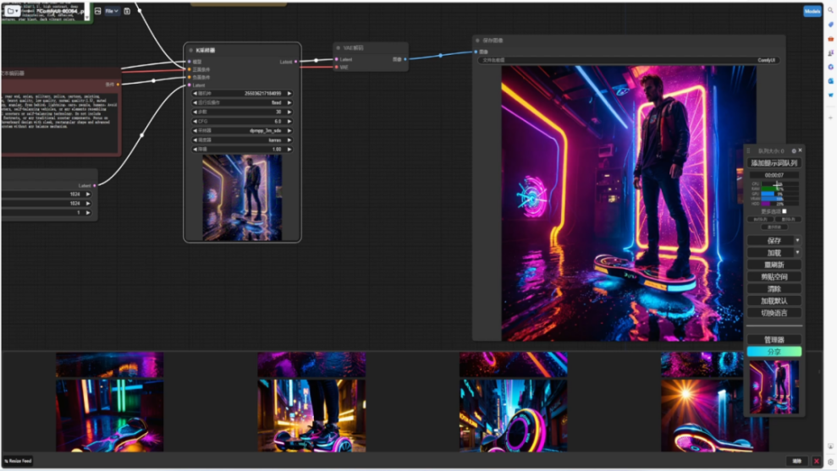Close image feed with red X

[x=816, y=462]
